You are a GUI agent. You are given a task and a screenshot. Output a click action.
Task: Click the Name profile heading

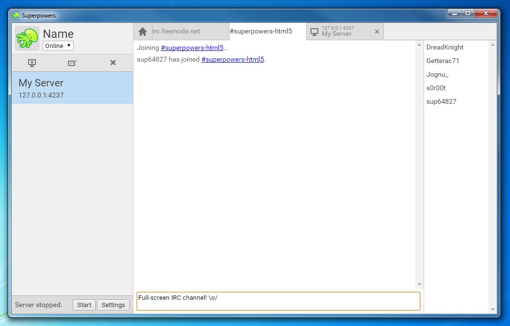(x=58, y=33)
